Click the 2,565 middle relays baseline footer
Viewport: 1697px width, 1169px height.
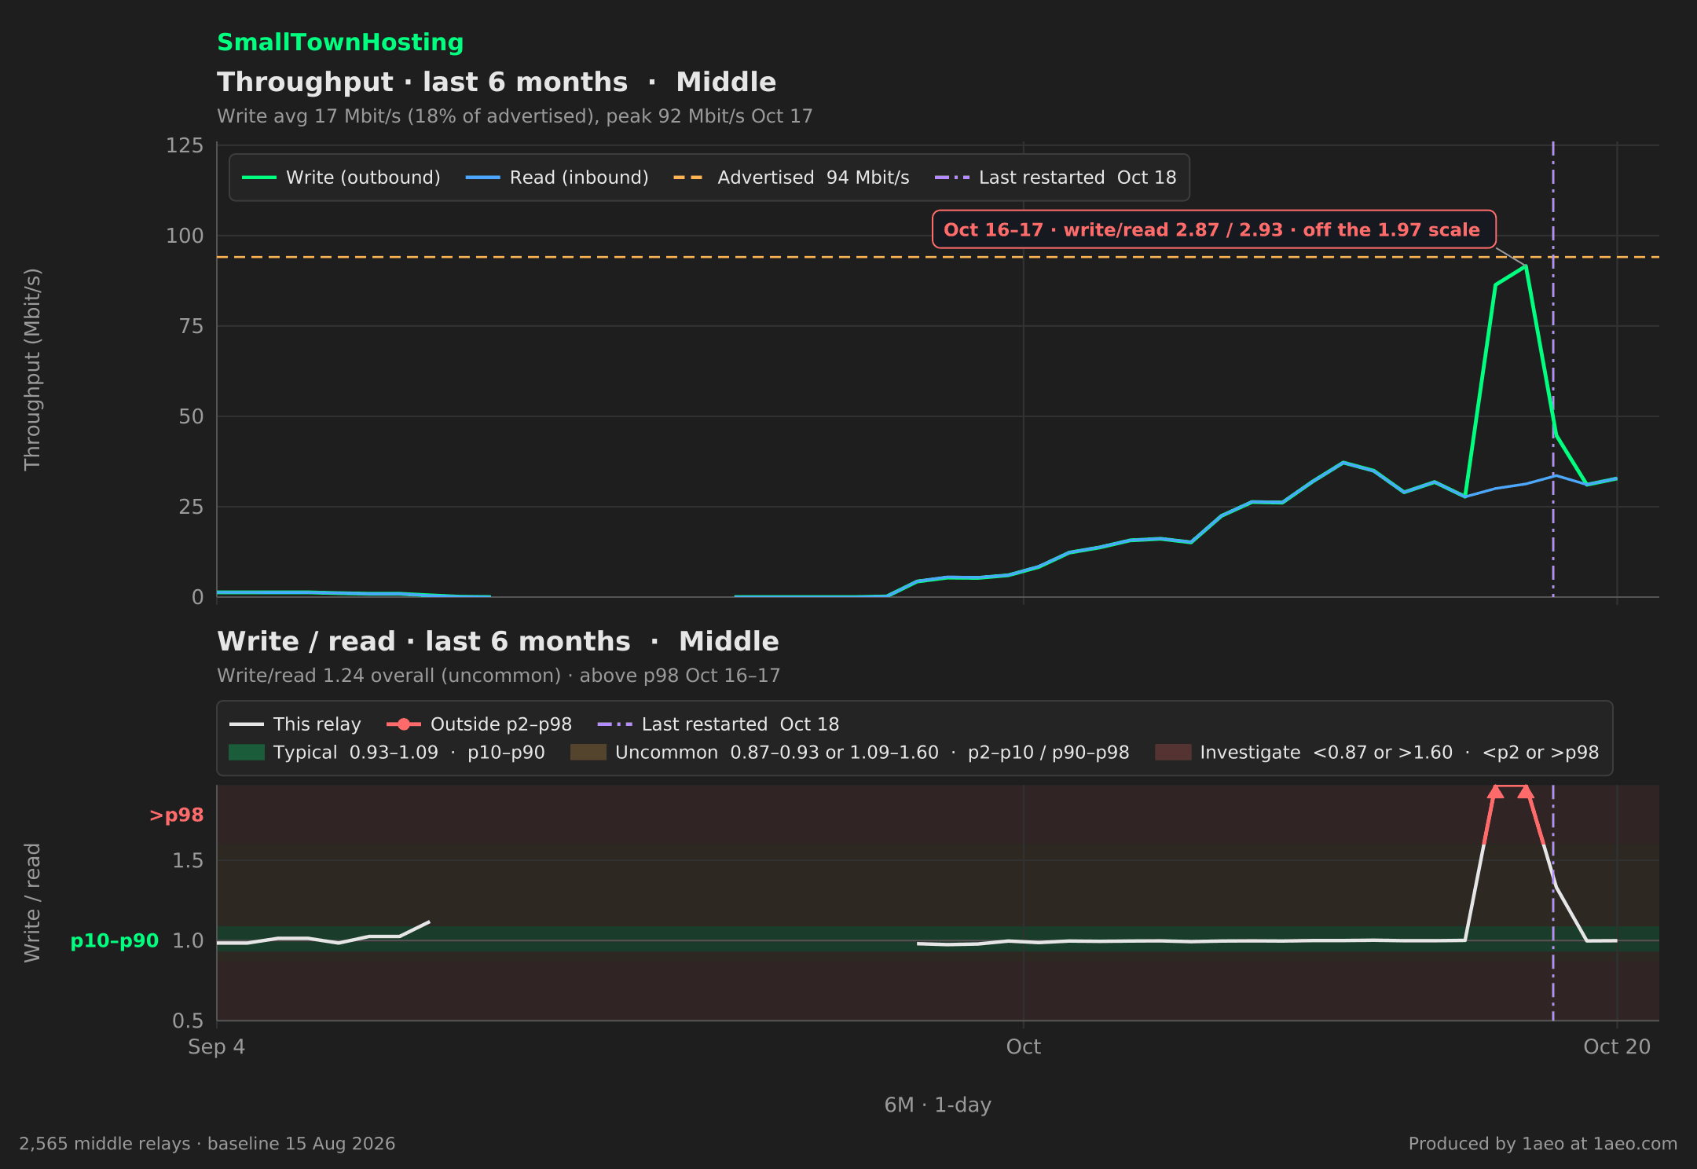point(207,1144)
